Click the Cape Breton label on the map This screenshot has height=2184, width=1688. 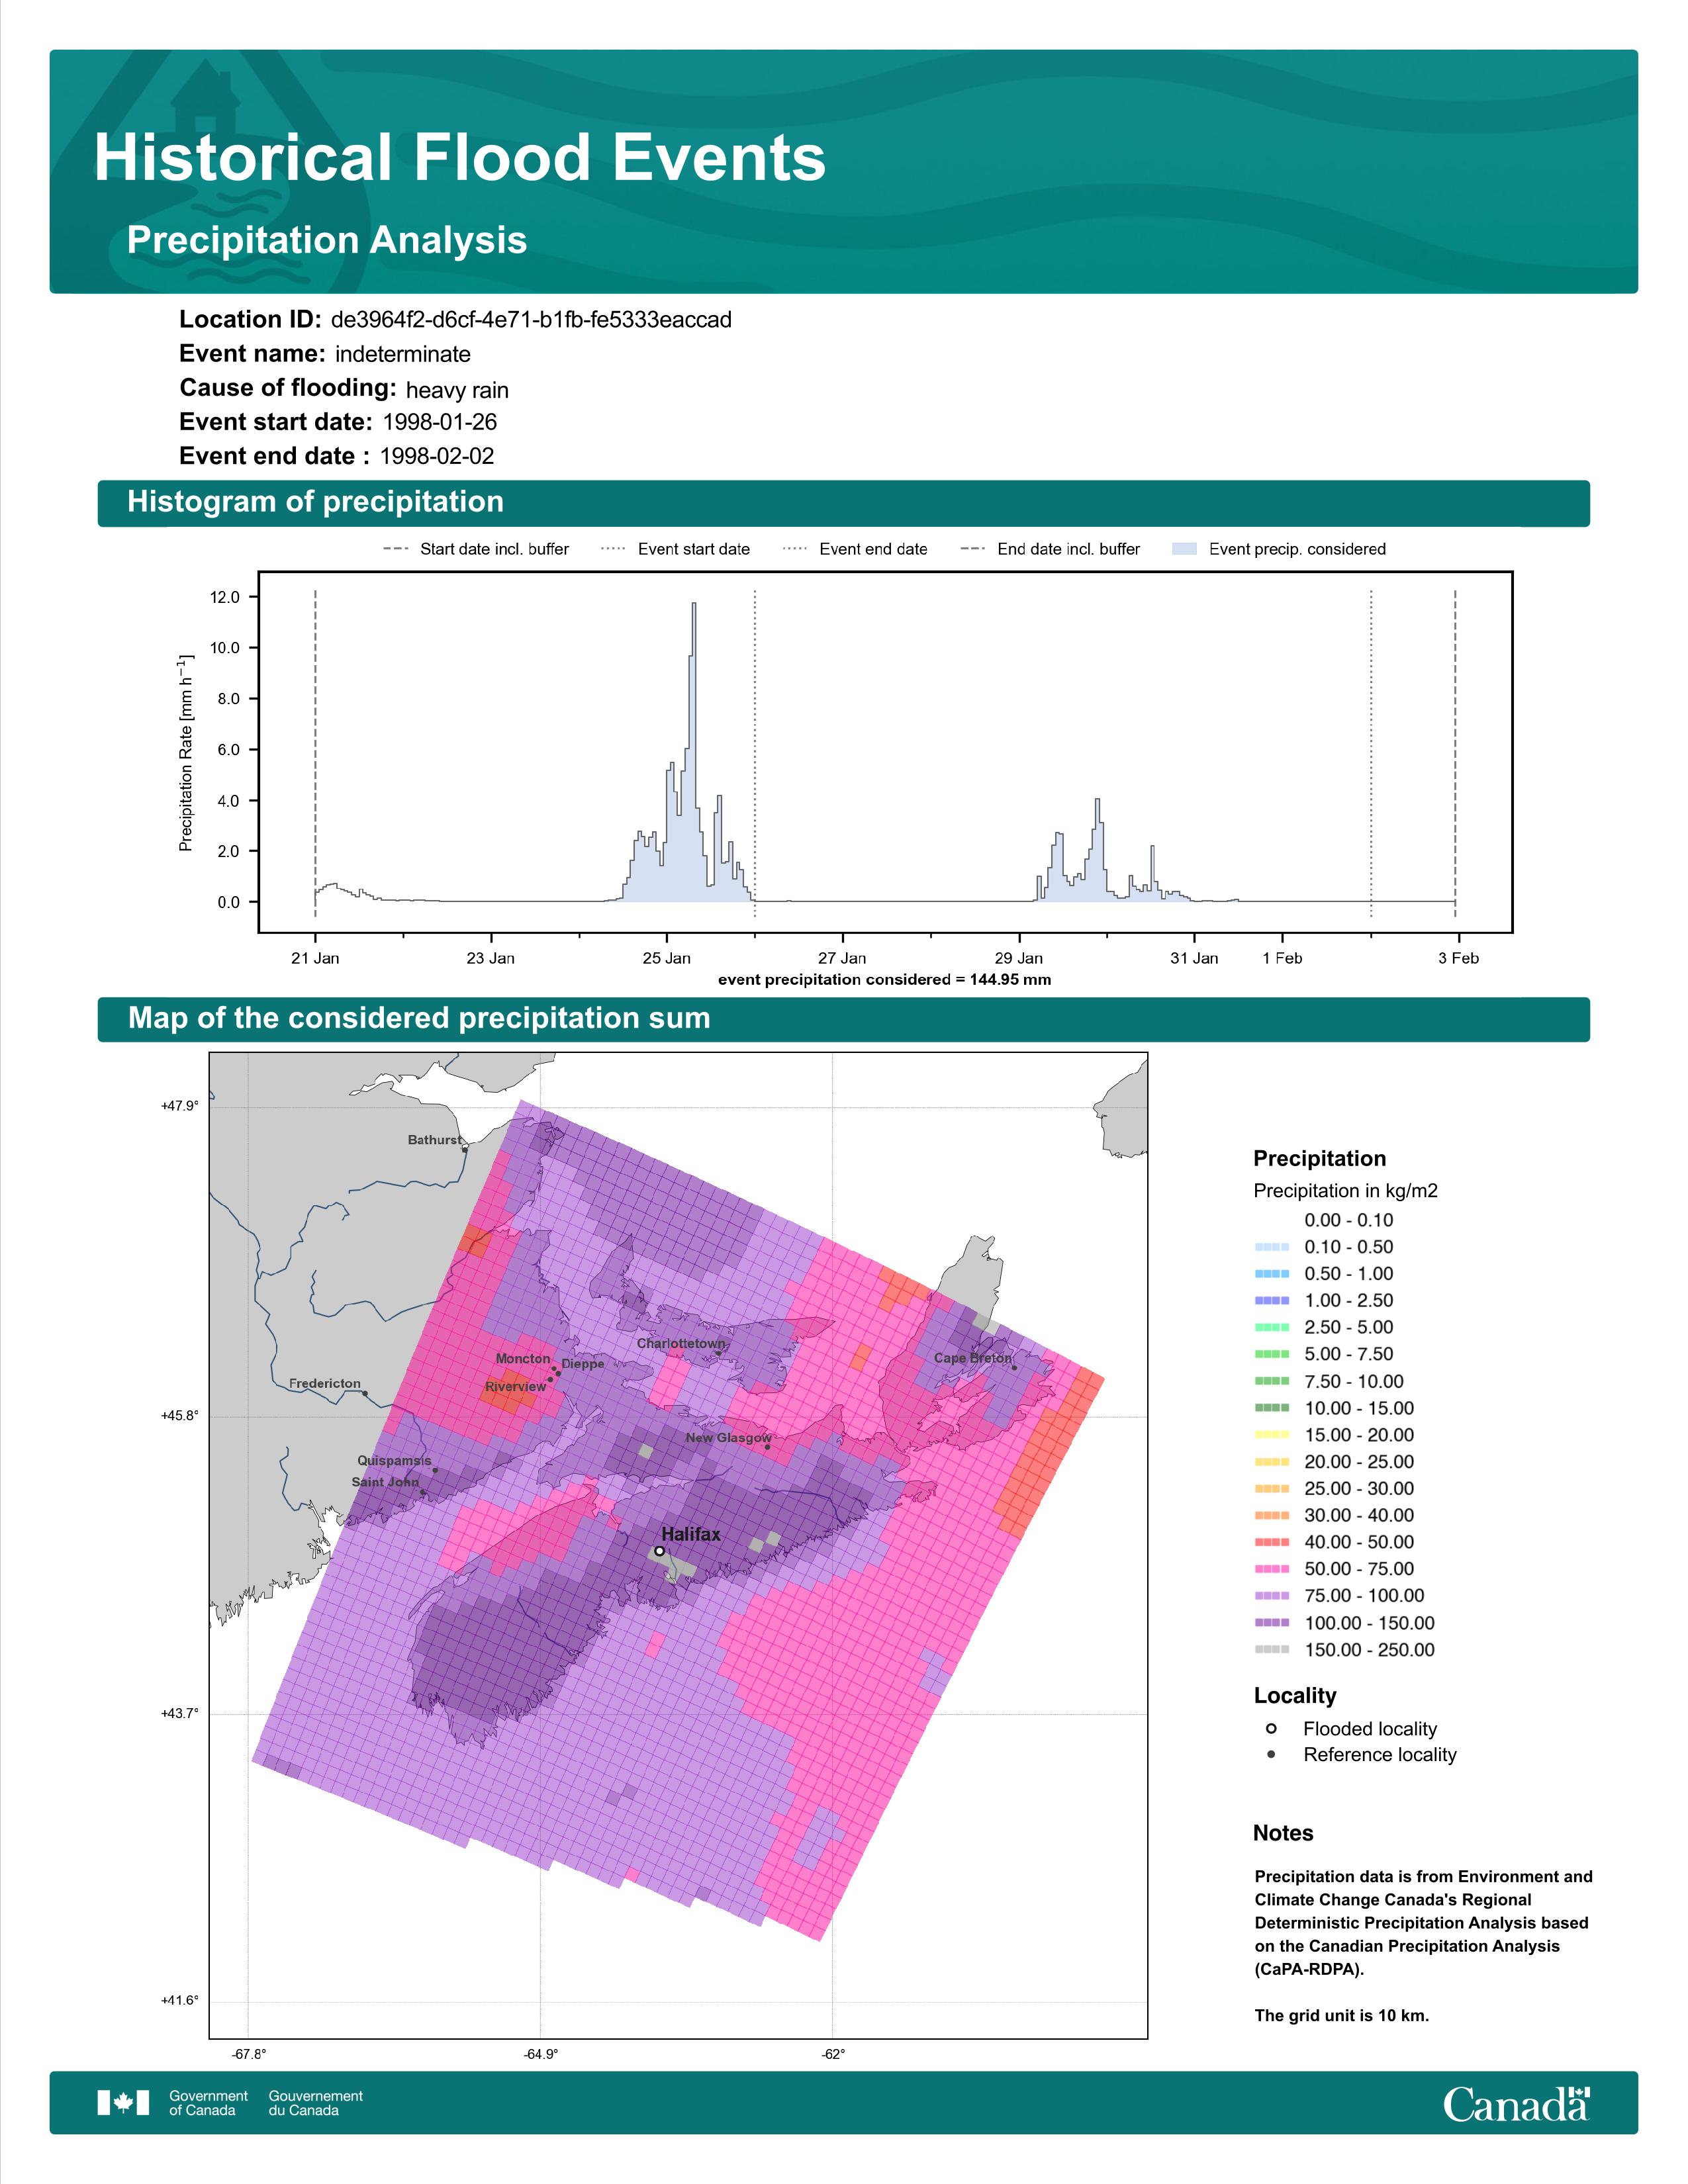[x=973, y=1358]
